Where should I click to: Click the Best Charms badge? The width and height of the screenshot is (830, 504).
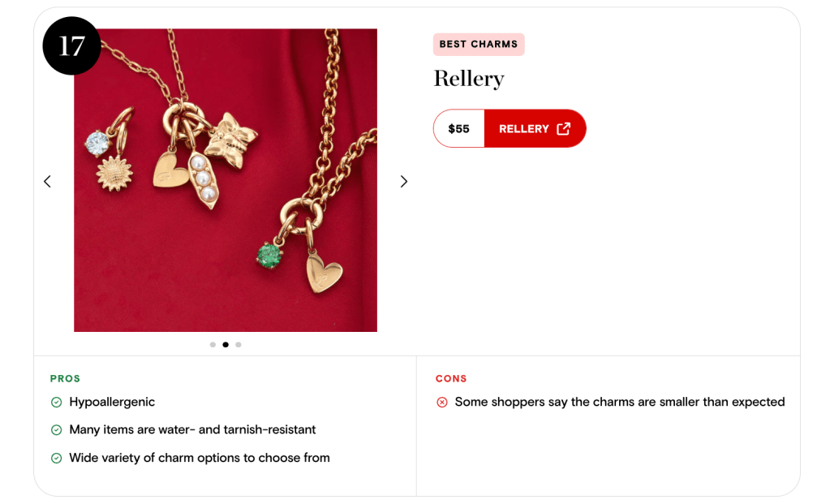[x=479, y=45]
